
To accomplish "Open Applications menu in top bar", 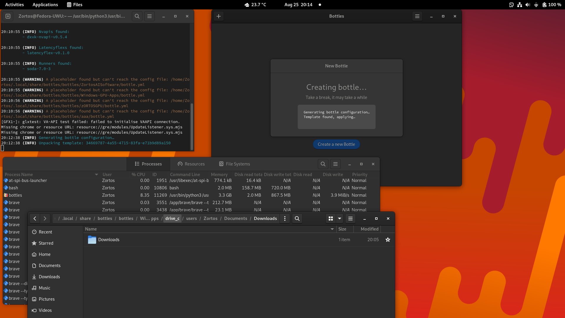I will (x=45, y=5).
